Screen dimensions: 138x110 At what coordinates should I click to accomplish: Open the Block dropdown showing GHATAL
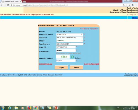pyautogui.click(x=70, y=41)
